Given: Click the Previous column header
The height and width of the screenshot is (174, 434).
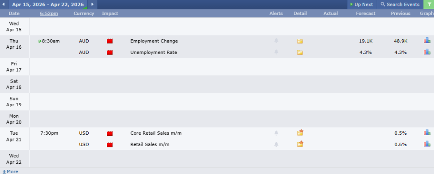Looking at the screenshot, I should point(401,13).
